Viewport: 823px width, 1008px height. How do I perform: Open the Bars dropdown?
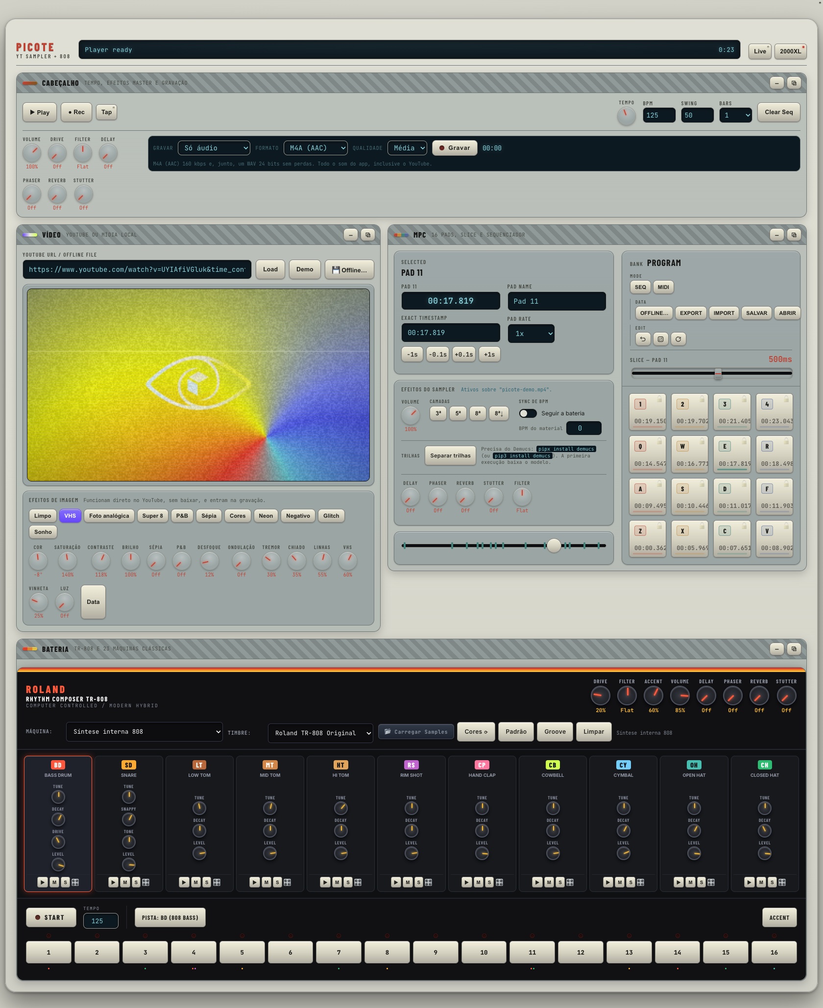click(x=735, y=115)
